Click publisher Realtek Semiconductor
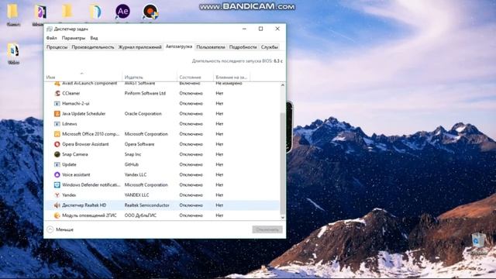Image resolution: width=496 pixels, height=279 pixels. (x=146, y=205)
